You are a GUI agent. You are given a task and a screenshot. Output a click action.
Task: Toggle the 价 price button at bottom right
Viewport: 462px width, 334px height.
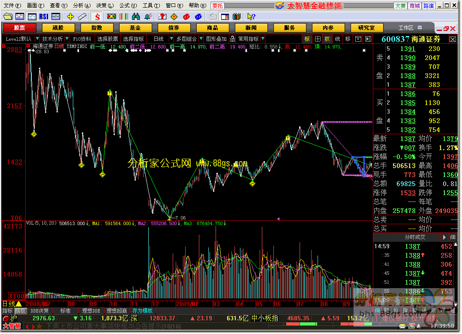[x=396, y=310]
